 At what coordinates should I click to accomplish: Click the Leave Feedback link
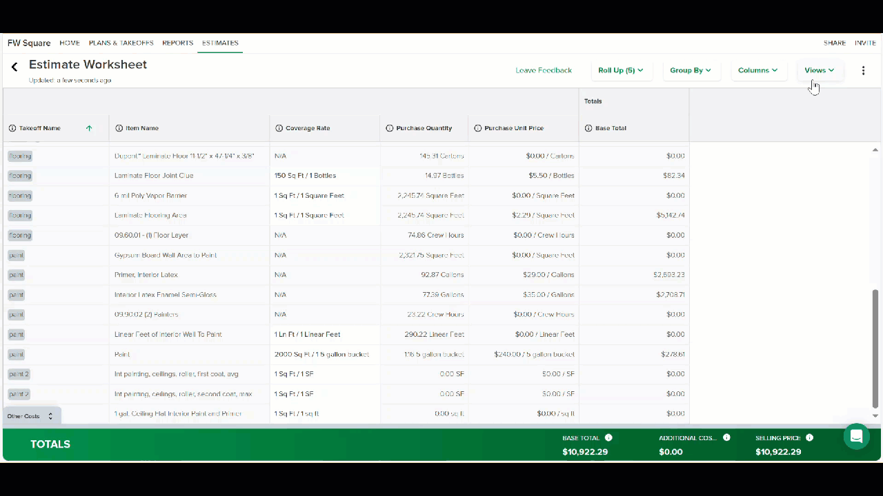(x=544, y=70)
